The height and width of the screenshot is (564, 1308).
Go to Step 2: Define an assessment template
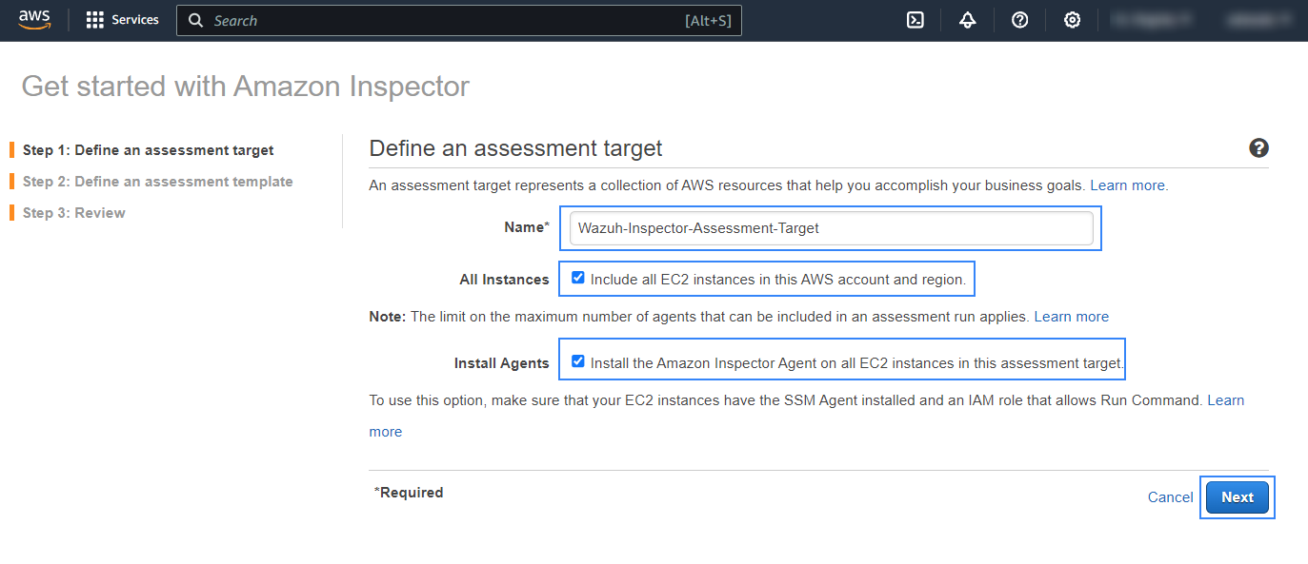point(157,182)
